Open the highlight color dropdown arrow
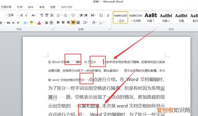This screenshot has height=116, width=198. click(35, 23)
